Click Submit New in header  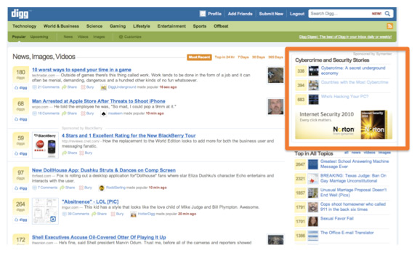271,14
